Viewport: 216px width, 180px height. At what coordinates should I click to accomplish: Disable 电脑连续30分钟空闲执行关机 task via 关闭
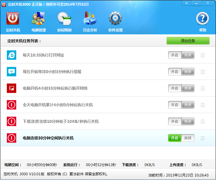188,138
